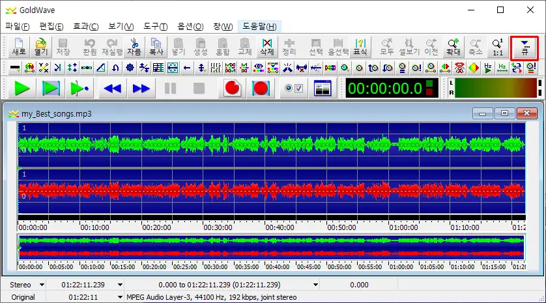Open the 도구(T) tools menu

tap(155, 27)
